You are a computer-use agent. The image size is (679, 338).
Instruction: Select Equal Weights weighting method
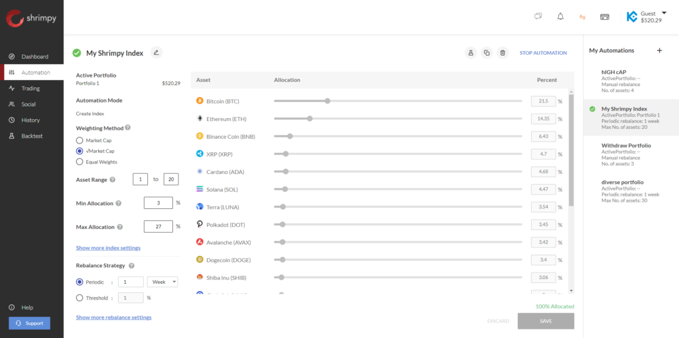coord(80,161)
